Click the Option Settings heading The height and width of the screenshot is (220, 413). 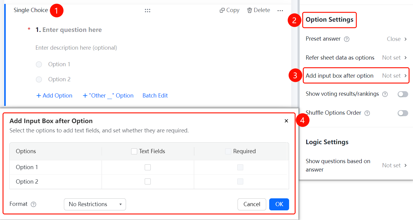(x=329, y=20)
